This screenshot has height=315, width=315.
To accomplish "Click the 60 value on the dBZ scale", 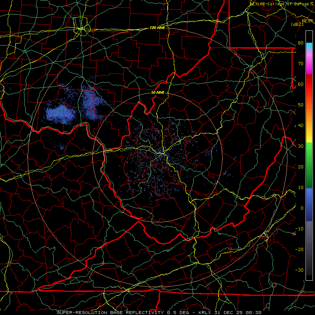I will [x=301, y=84].
